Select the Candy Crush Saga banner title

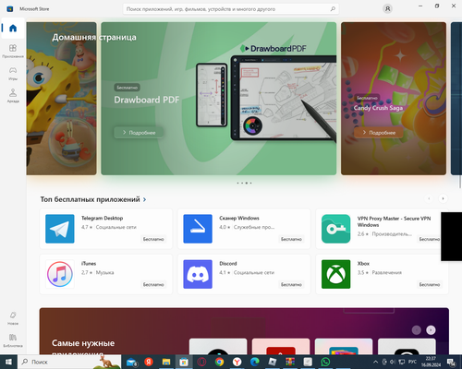[x=378, y=108]
